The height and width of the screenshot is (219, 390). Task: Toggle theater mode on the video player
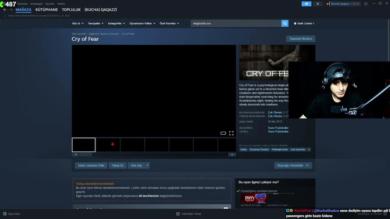coord(223,133)
